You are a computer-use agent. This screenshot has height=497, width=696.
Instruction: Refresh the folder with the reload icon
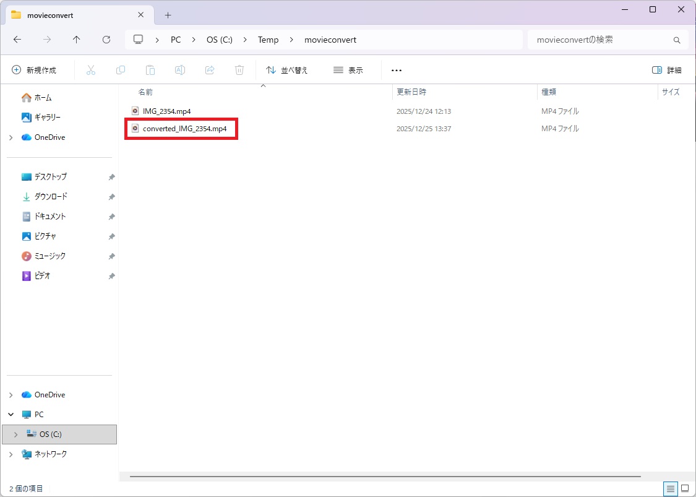pyautogui.click(x=106, y=40)
